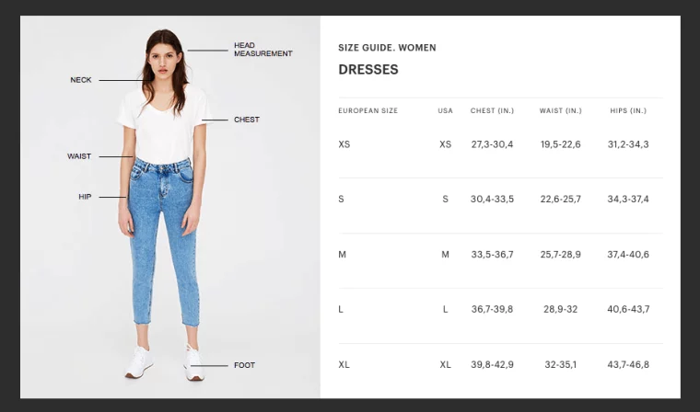Select the FOOT label near the sneakers
The width and height of the screenshot is (700, 412).
tap(244, 365)
